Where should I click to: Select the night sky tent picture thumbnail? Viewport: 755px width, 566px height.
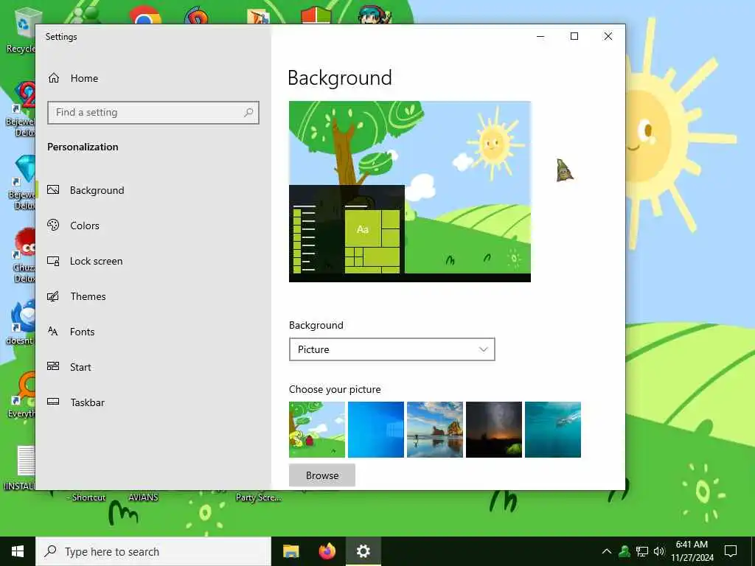coord(493,430)
